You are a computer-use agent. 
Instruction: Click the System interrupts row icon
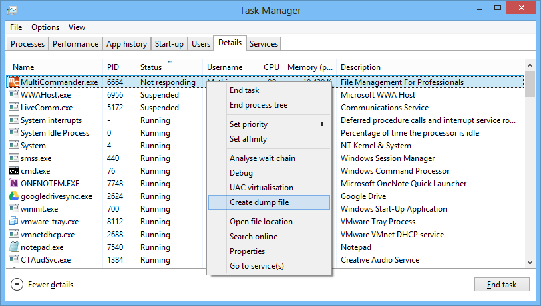pos(14,120)
